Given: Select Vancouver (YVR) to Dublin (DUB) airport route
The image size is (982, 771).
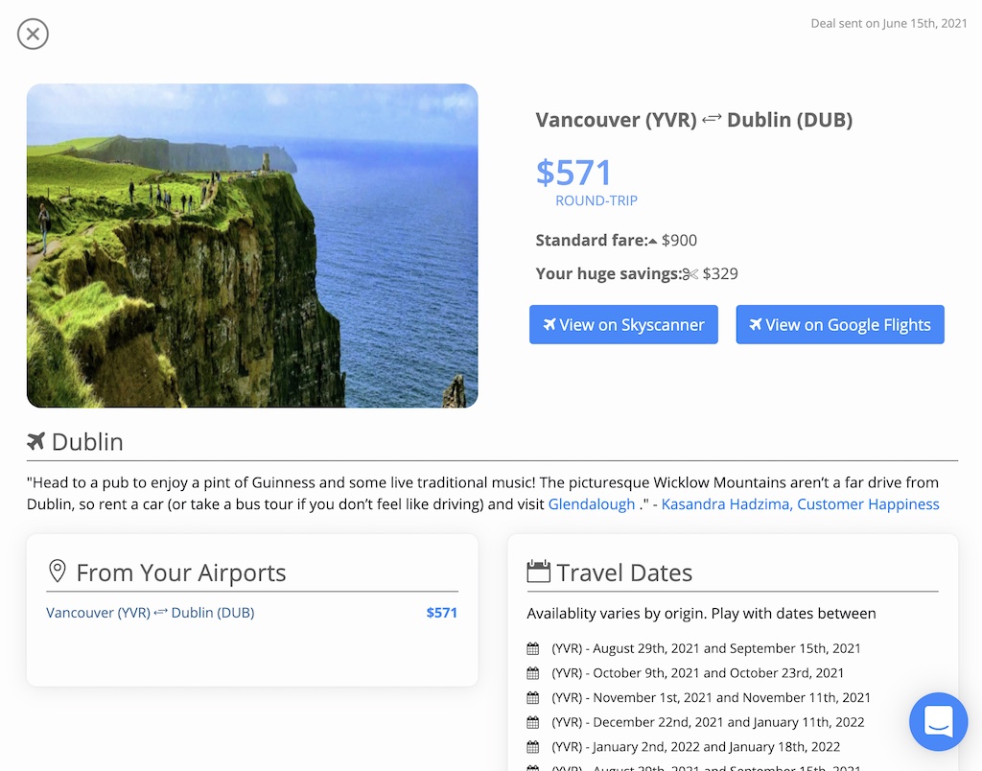Looking at the screenshot, I should click(x=151, y=613).
